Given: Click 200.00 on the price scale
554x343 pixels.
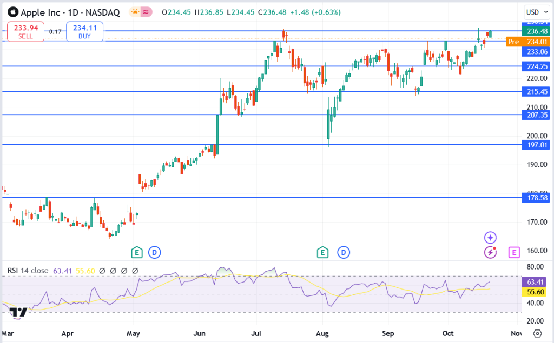Looking at the screenshot, I should pos(537,136).
